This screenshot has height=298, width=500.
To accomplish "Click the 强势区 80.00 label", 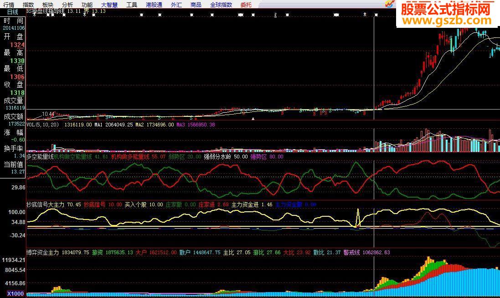I will click(x=267, y=157).
